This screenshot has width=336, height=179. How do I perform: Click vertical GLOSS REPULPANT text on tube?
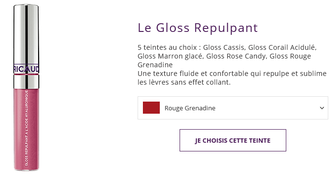pos(27,128)
